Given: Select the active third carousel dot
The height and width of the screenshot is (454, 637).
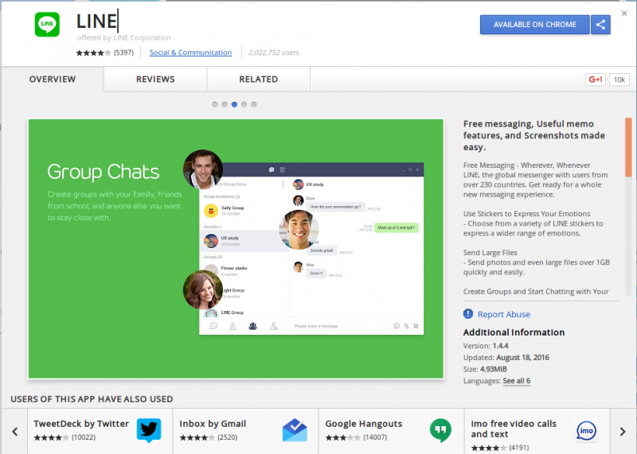Looking at the screenshot, I should pyautogui.click(x=234, y=104).
